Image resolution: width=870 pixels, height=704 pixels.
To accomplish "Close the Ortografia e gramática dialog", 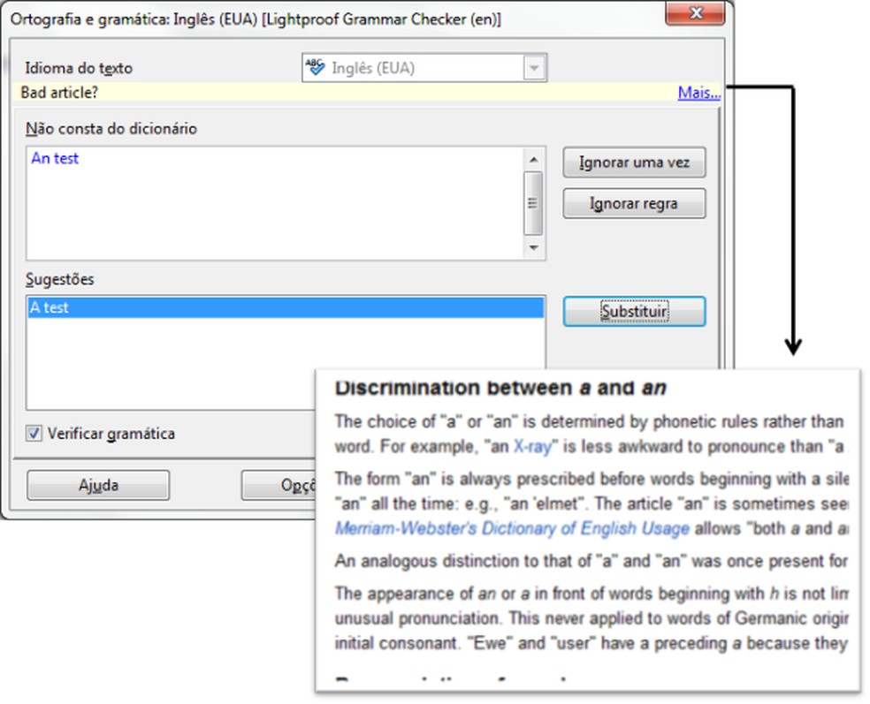I will pyautogui.click(x=695, y=12).
